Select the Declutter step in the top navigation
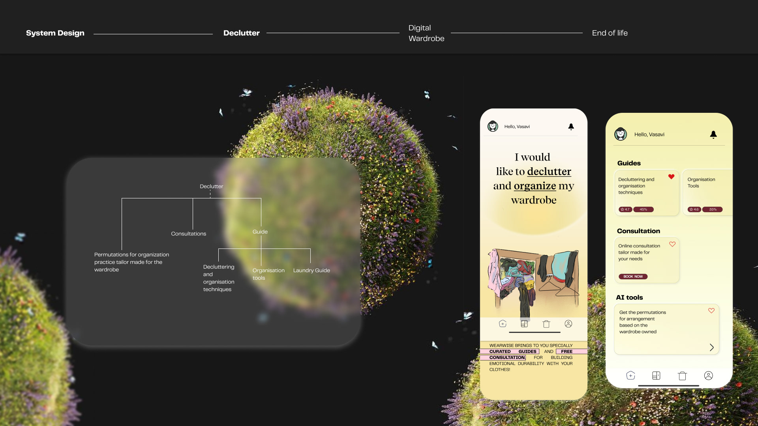This screenshot has width=758, height=426. click(x=241, y=33)
